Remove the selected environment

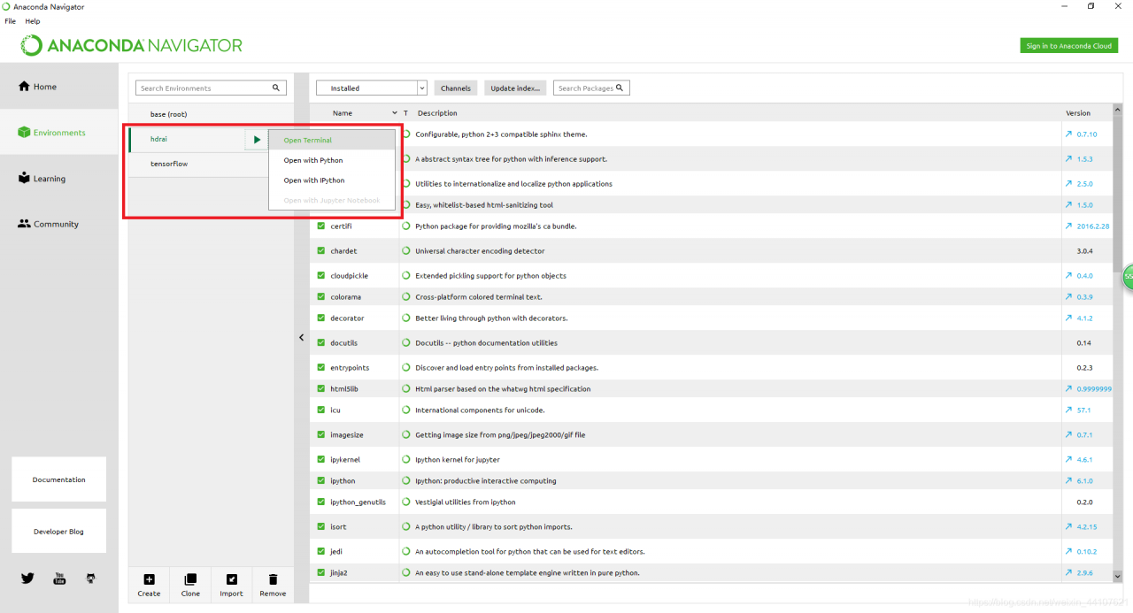point(273,585)
